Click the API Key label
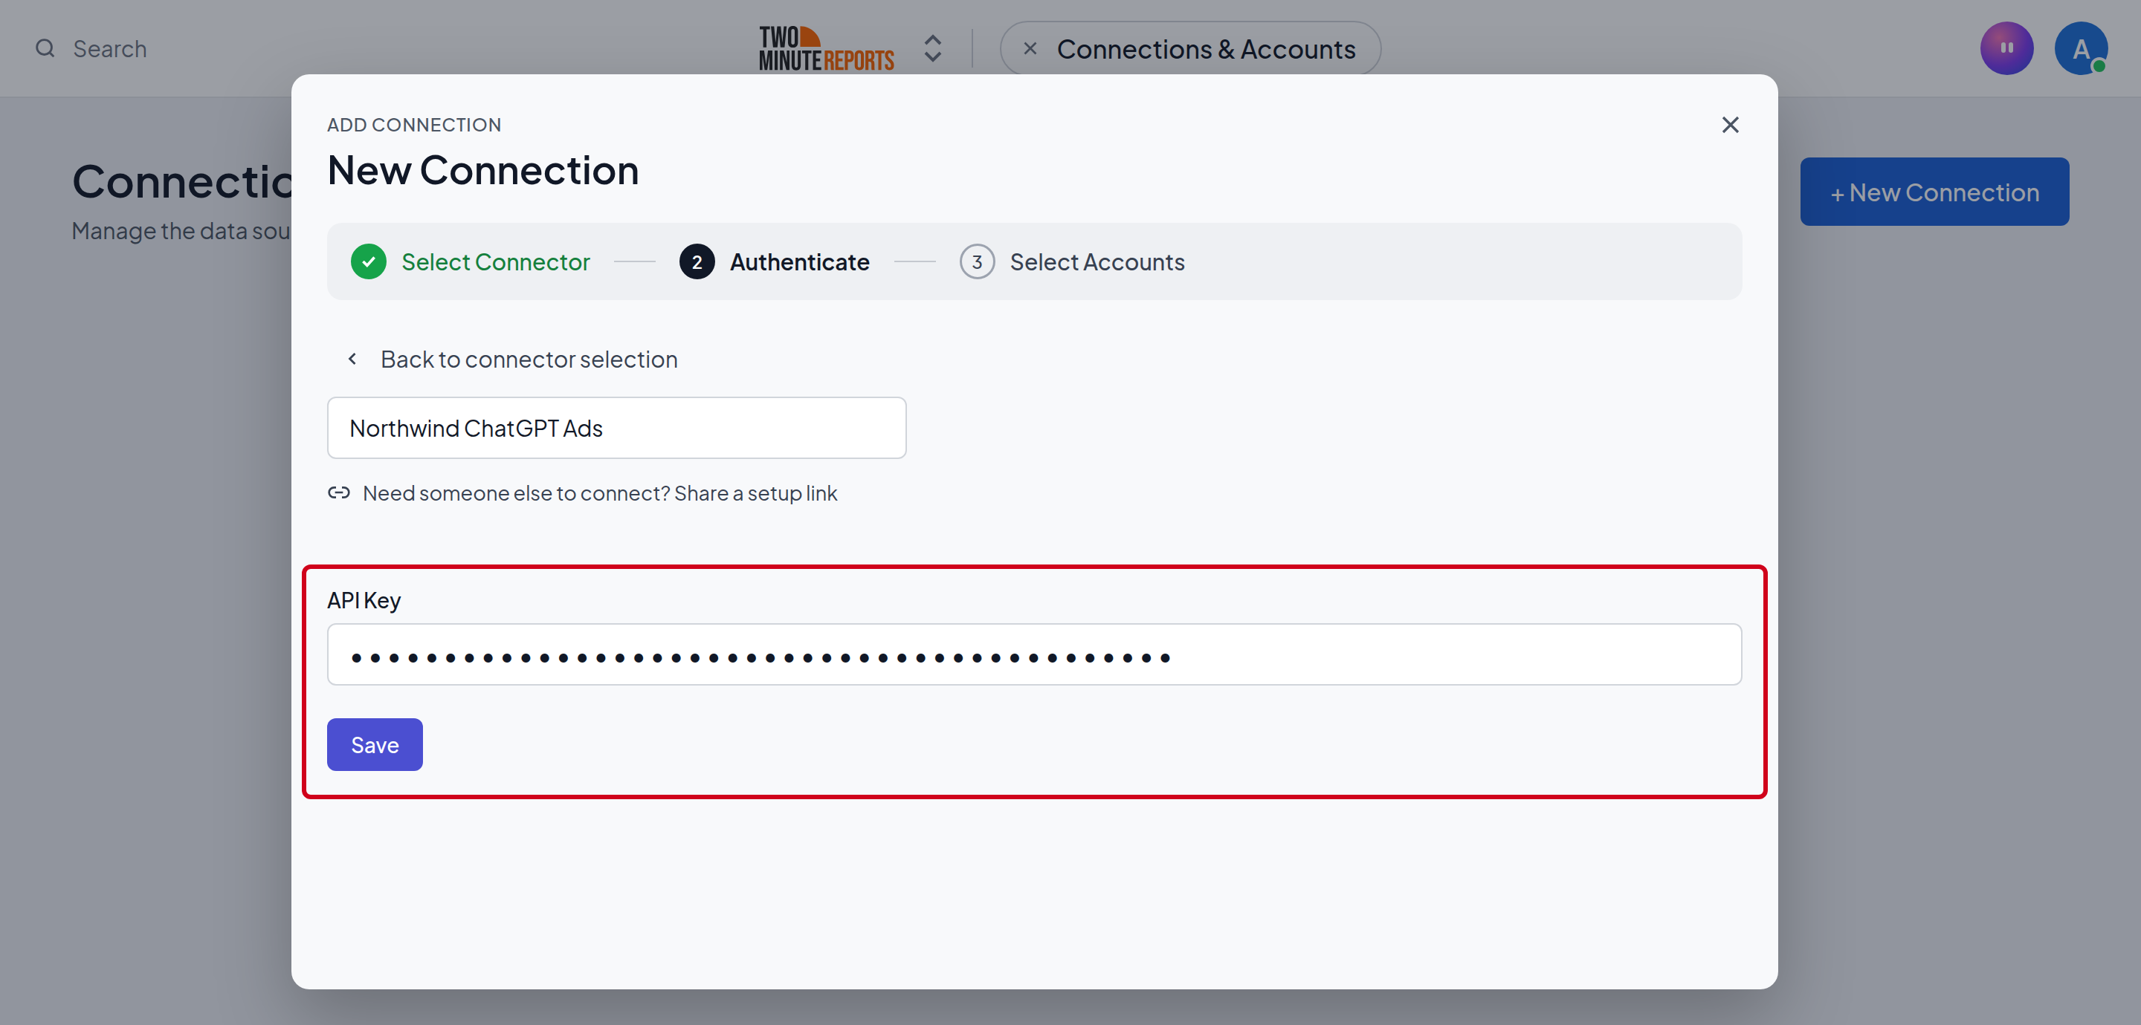Image resolution: width=2141 pixels, height=1025 pixels. coord(364,599)
